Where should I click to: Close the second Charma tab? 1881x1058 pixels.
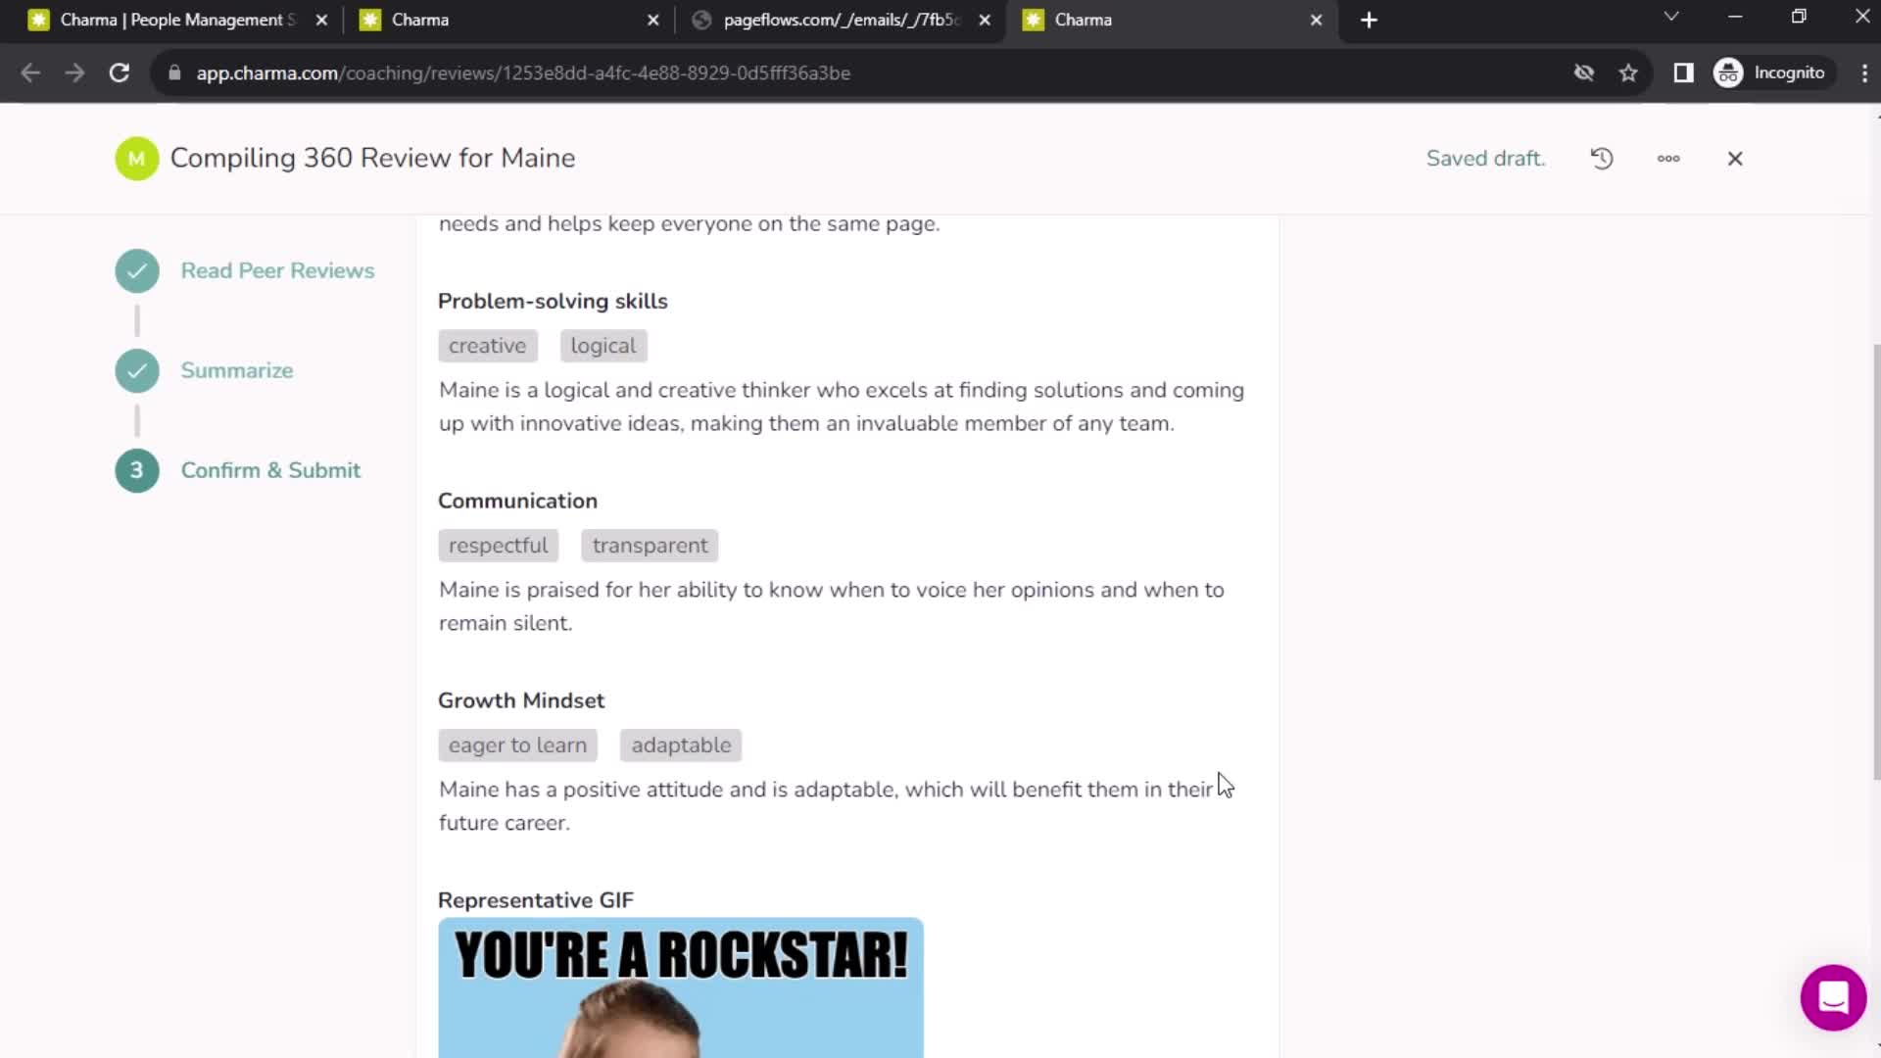point(653,20)
